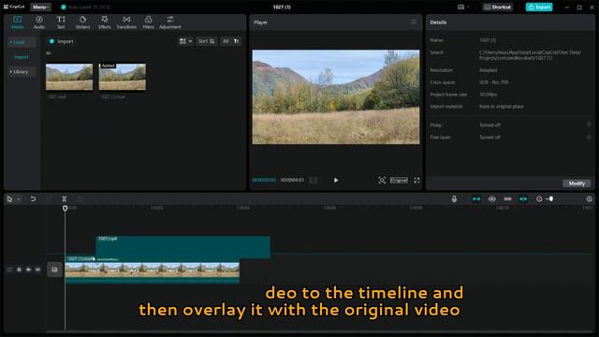Open the Player panel menu icon
This screenshot has height=337, width=599.
pos(414,22)
